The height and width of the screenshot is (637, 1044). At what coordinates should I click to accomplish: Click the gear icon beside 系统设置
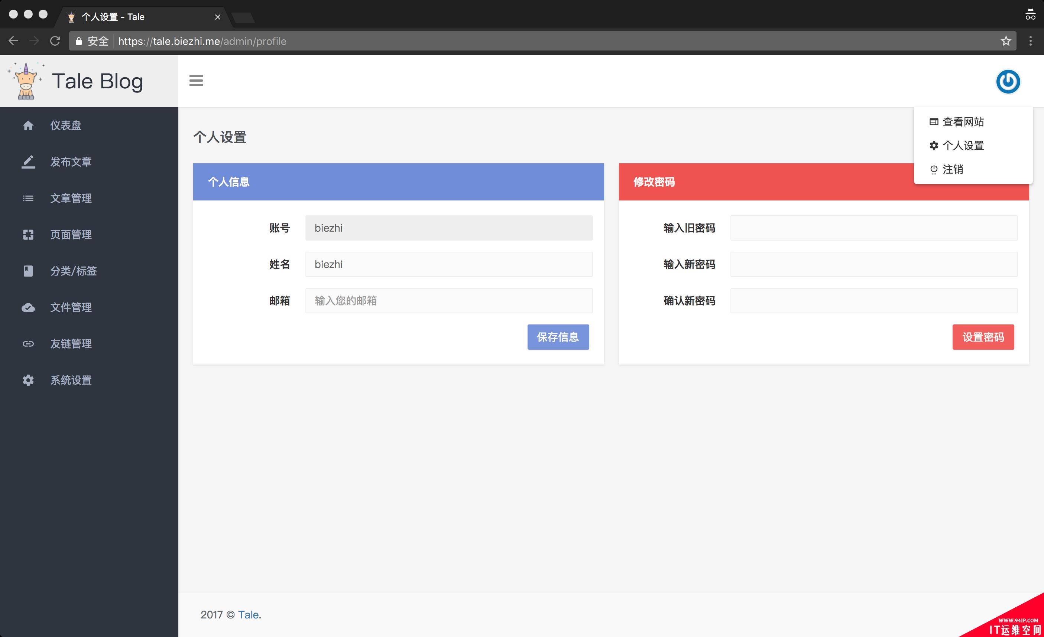[28, 380]
